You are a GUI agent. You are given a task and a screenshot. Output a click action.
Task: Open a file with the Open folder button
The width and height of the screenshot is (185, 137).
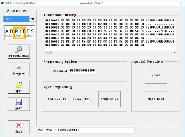(x=19, y=87)
